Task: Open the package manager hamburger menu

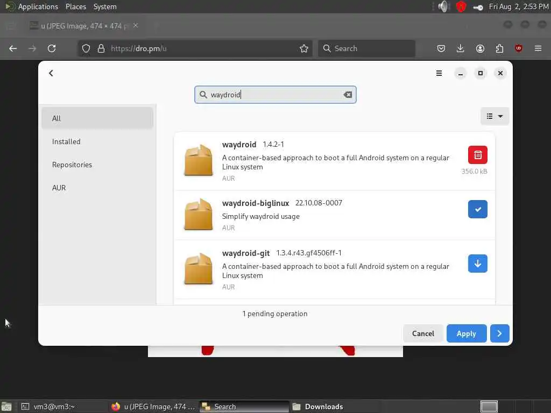Action: point(439,73)
